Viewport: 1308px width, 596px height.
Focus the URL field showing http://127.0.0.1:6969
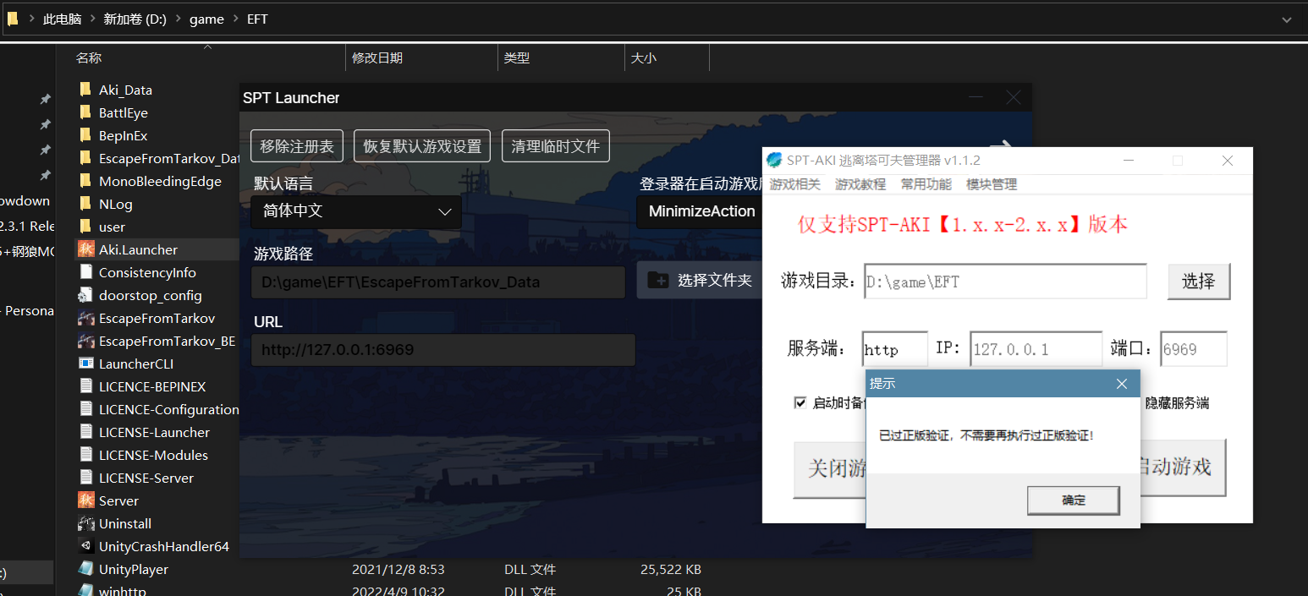(443, 350)
